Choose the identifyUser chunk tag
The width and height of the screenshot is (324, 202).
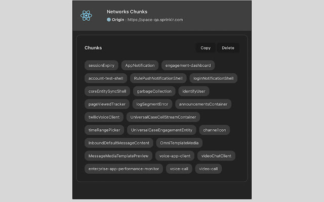point(193,91)
